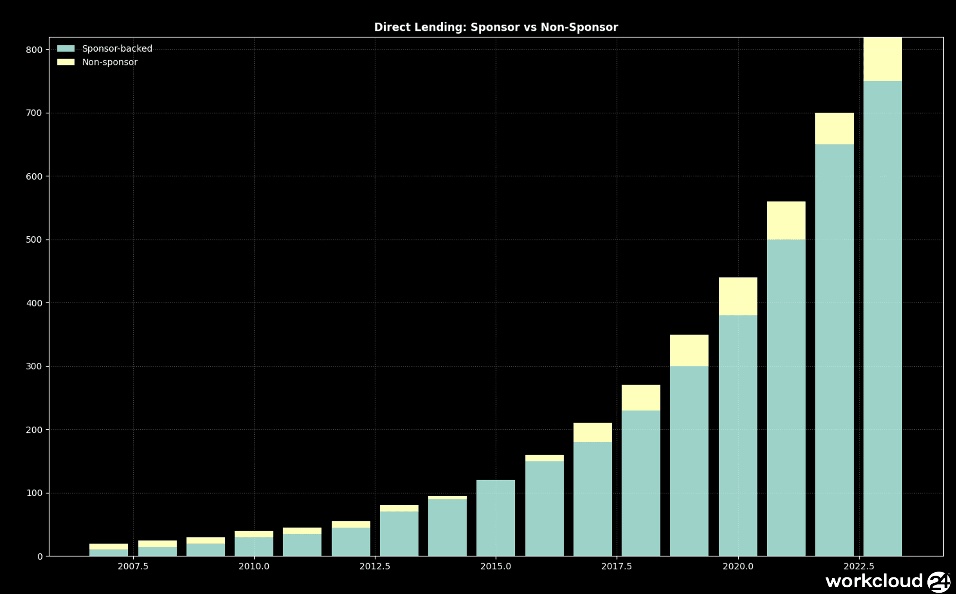Click the 2015 bar with no yellow top

point(495,518)
